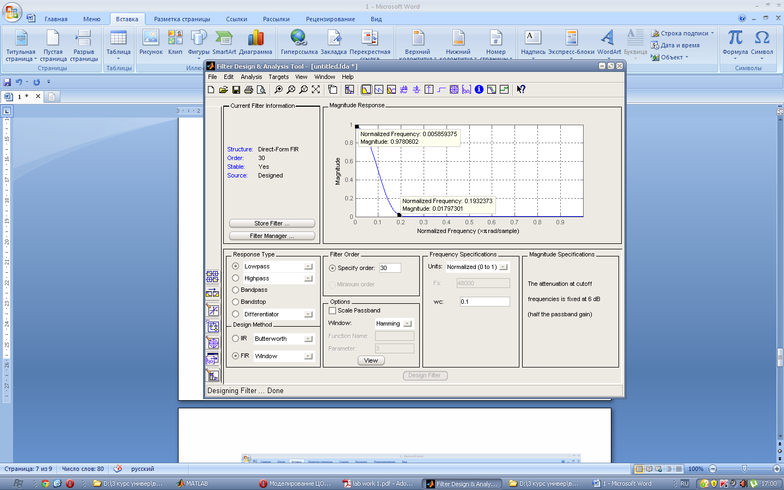Open the Butterworth IIR method dropdown
Viewport: 784px width, 490px height.
[308, 339]
